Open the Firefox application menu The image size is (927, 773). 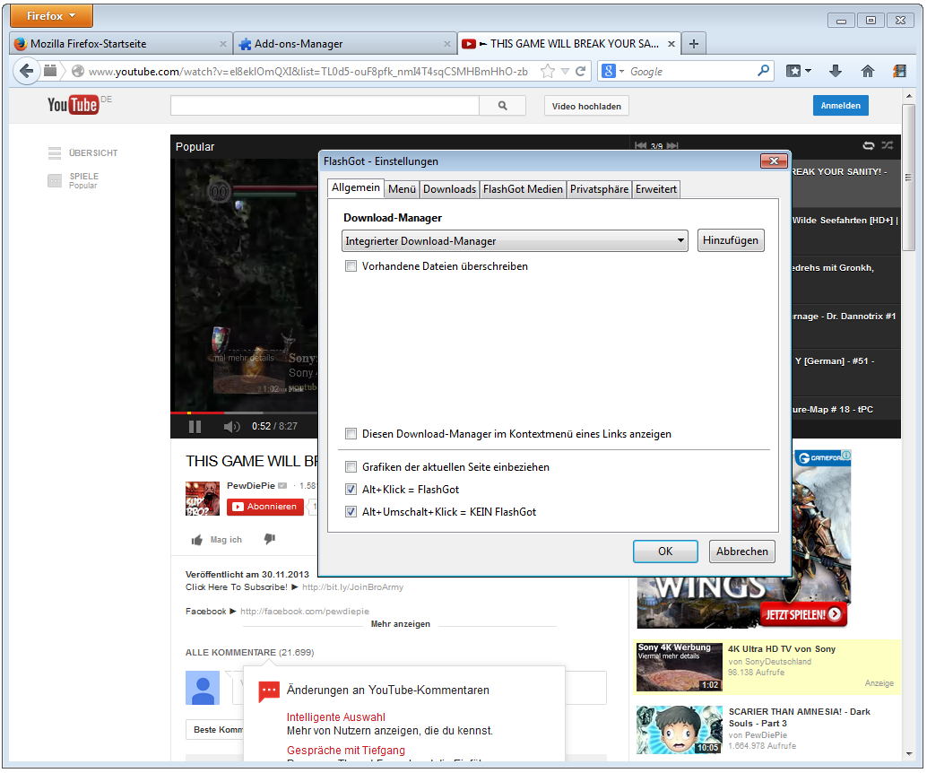[x=51, y=16]
